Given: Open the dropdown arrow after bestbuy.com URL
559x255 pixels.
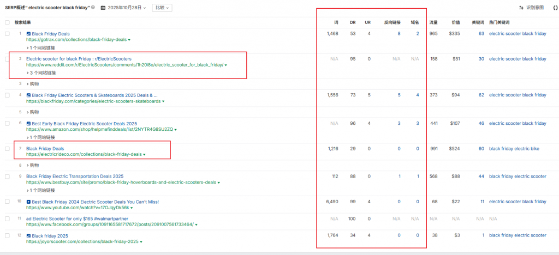Looking at the screenshot, I should (218, 183).
